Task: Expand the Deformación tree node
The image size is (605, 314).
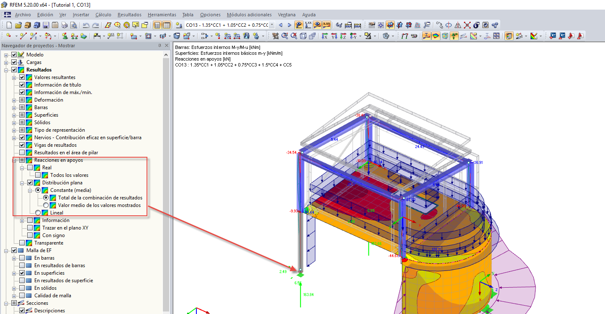Action: [x=14, y=100]
